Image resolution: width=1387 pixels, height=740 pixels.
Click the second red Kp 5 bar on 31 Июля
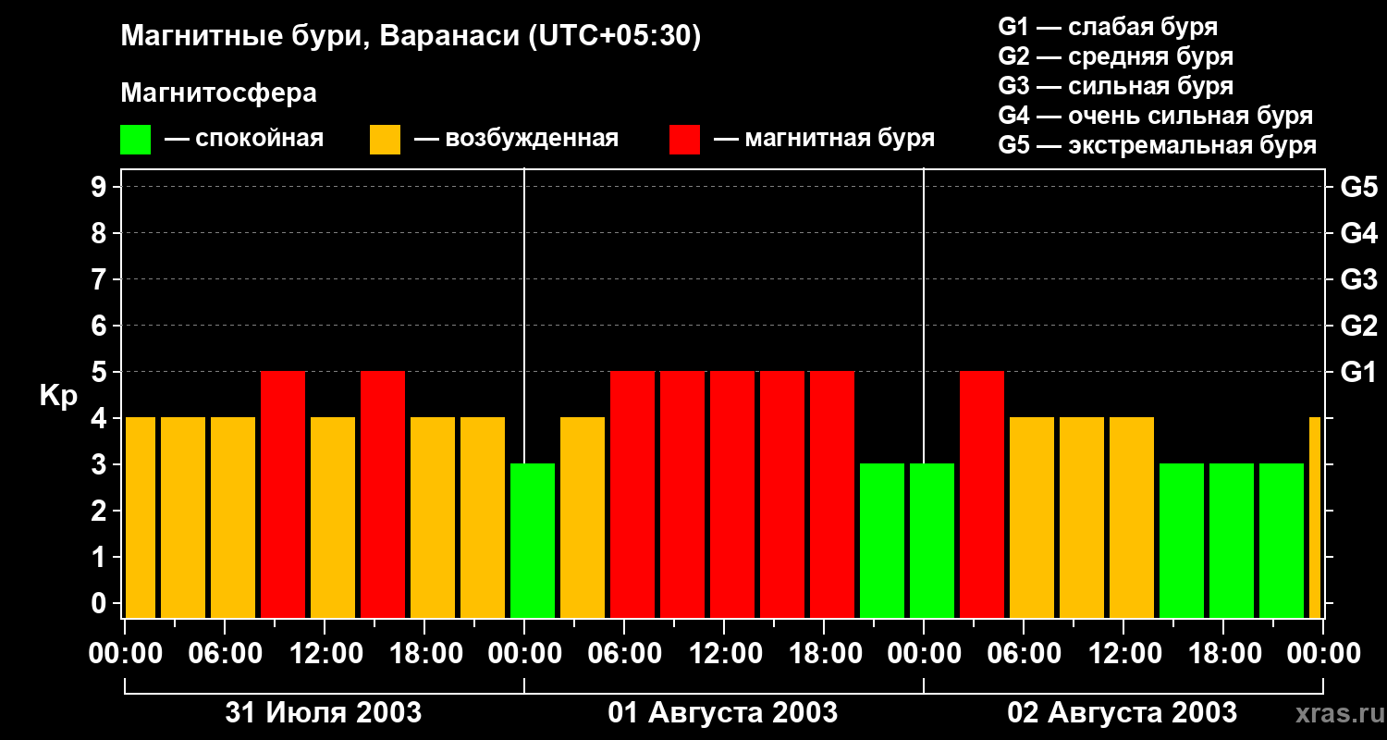[383, 495]
